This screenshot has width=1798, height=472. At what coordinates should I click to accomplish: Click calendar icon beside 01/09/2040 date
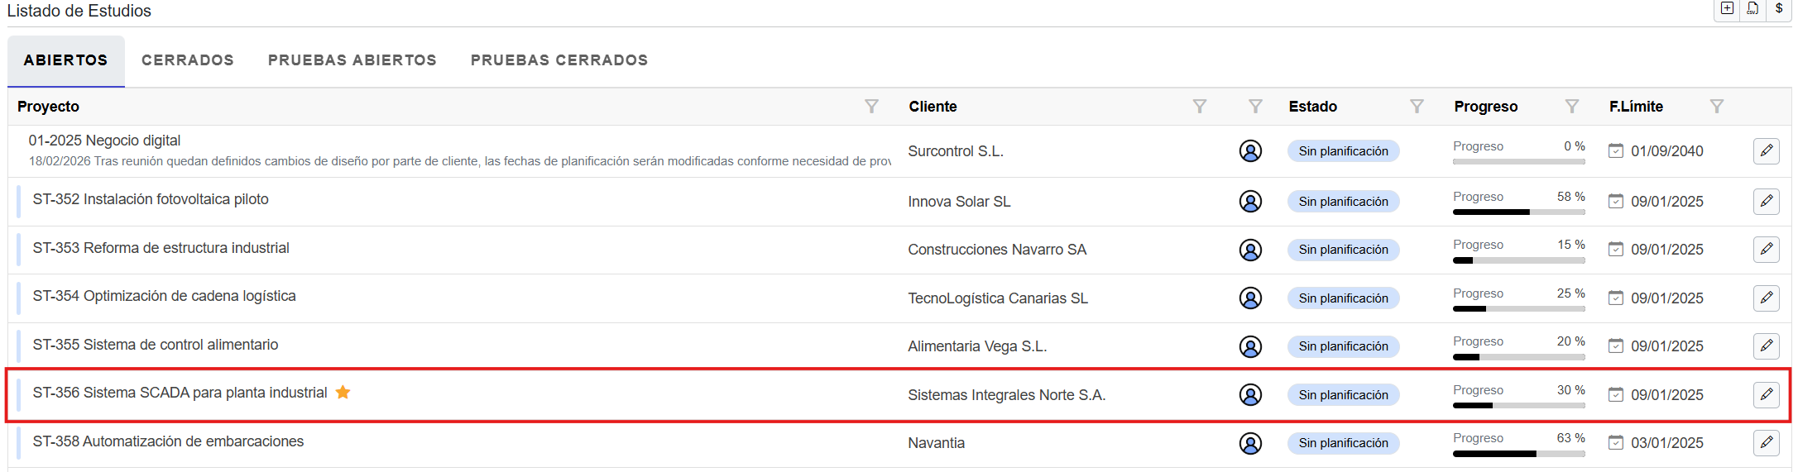click(1615, 151)
